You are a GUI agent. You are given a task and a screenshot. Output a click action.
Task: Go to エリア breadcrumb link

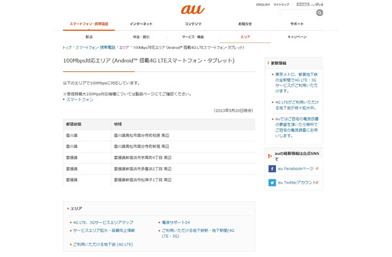124,48
